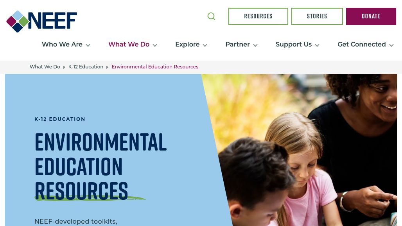The height and width of the screenshot is (226, 402).
Task: Click Environmental Education Resources breadcrumb
Action: pyautogui.click(x=155, y=67)
